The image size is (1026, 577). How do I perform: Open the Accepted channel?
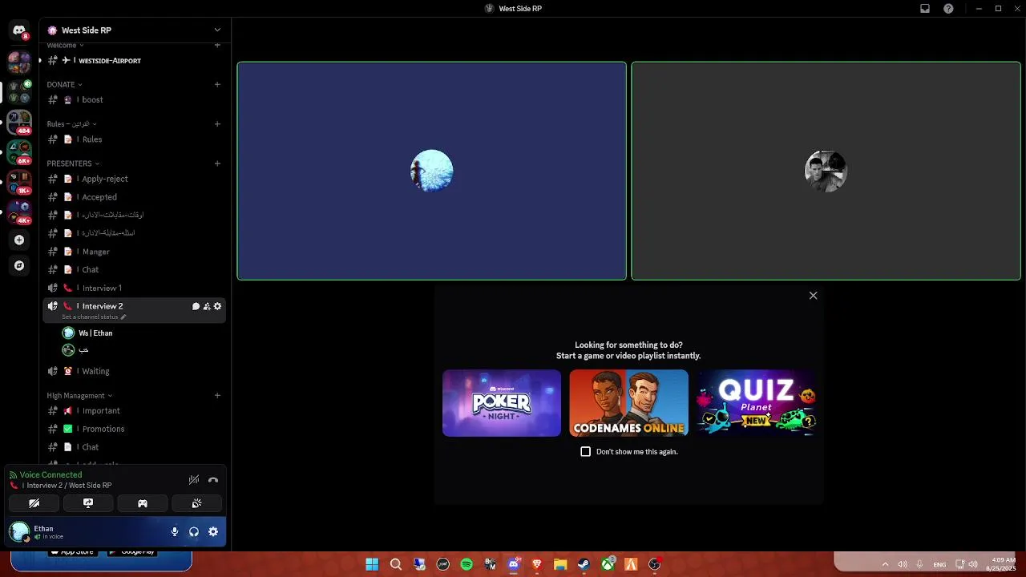click(x=134, y=197)
